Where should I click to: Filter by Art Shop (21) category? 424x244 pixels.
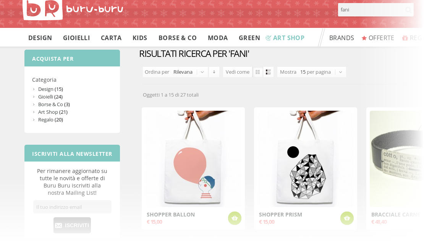53,112
